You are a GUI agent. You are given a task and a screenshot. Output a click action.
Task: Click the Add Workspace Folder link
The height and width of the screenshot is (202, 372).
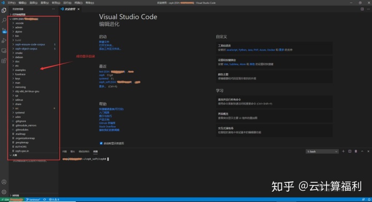[x=110, y=49]
